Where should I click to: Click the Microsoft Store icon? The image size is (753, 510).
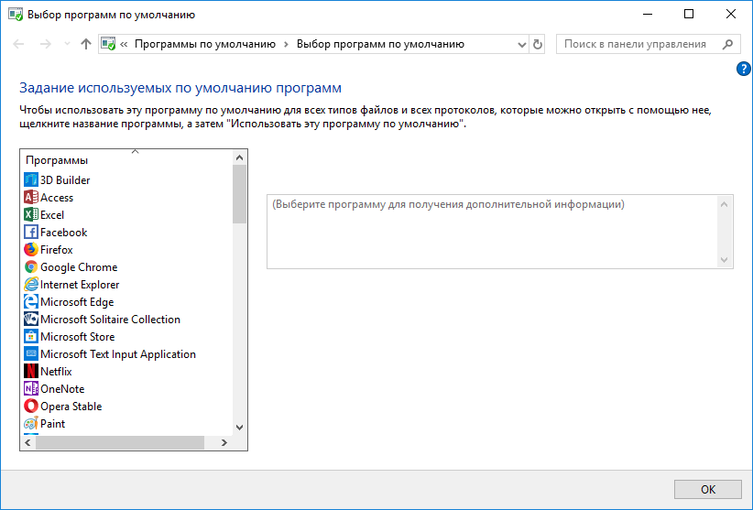tap(31, 336)
